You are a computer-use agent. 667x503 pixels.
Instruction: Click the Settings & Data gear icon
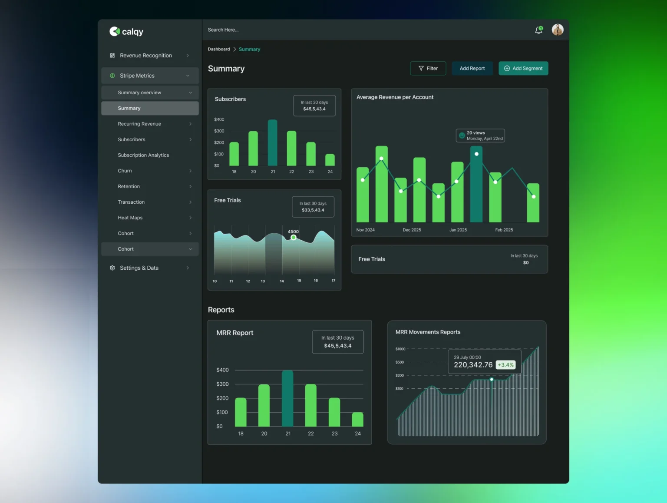tap(112, 268)
